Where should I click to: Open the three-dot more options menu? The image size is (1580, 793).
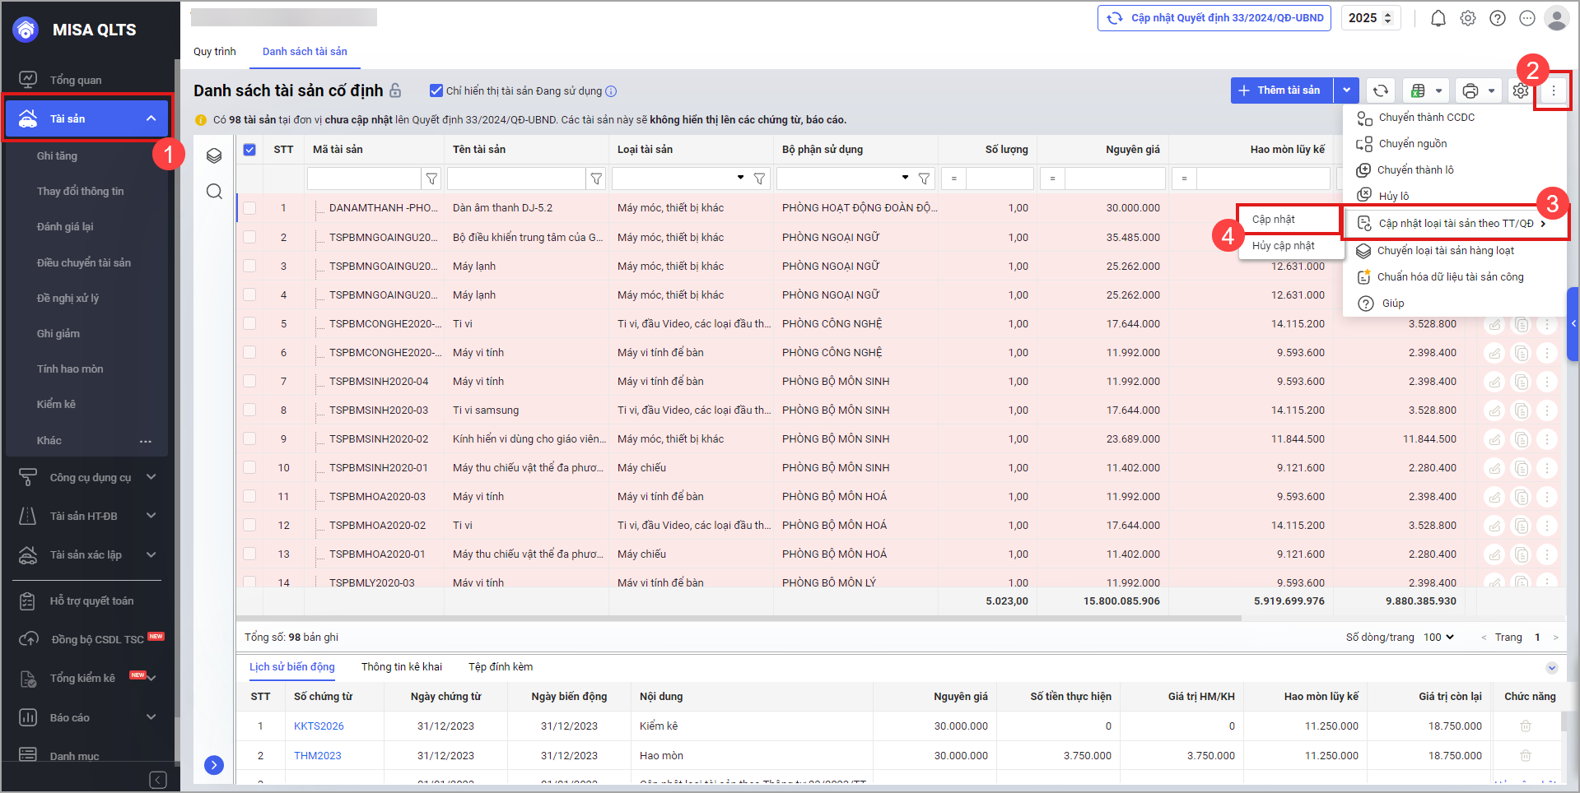click(x=1553, y=90)
